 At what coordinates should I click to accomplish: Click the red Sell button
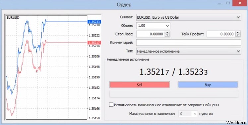click(x=140, y=85)
